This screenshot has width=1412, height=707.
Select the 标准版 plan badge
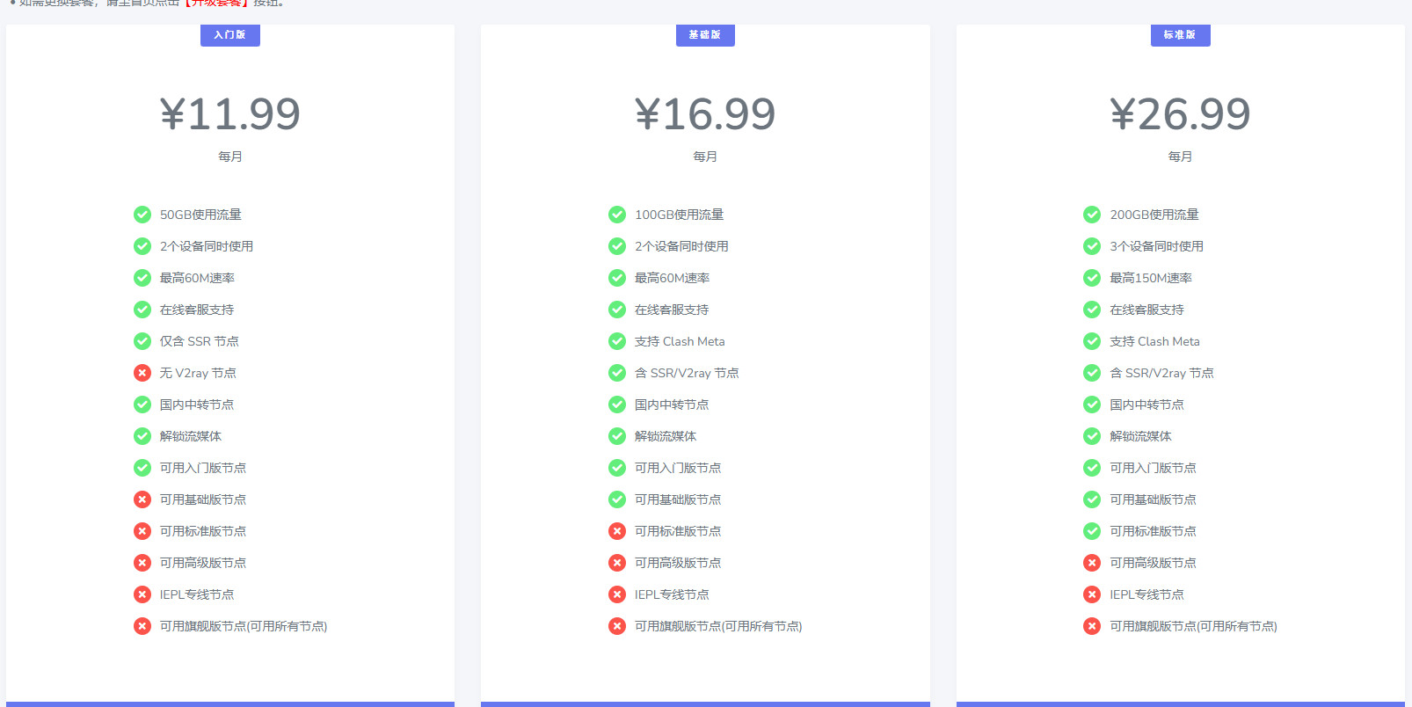tap(1180, 35)
